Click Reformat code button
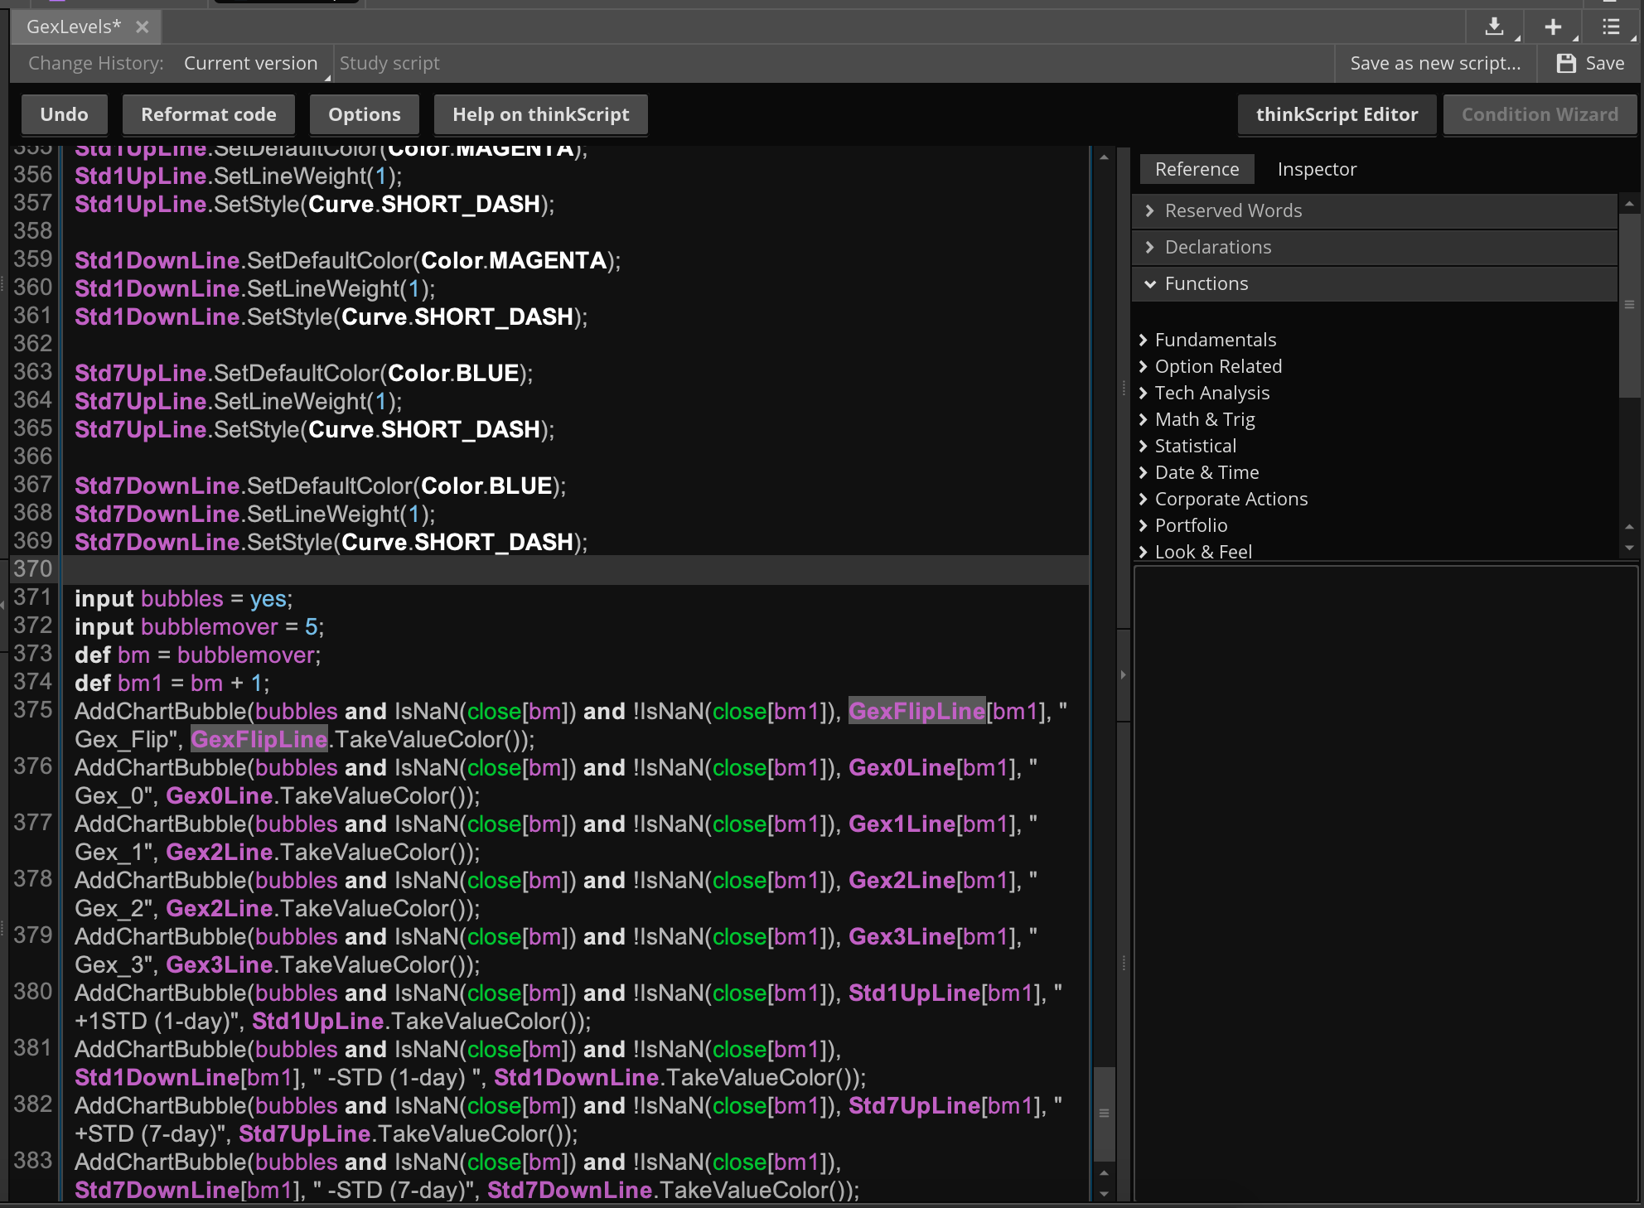Image resolution: width=1644 pixels, height=1208 pixels. (x=209, y=114)
